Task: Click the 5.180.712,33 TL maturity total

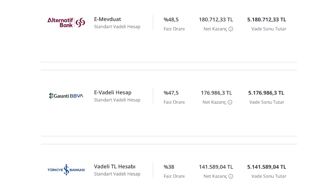Action: click(x=267, y=20)
